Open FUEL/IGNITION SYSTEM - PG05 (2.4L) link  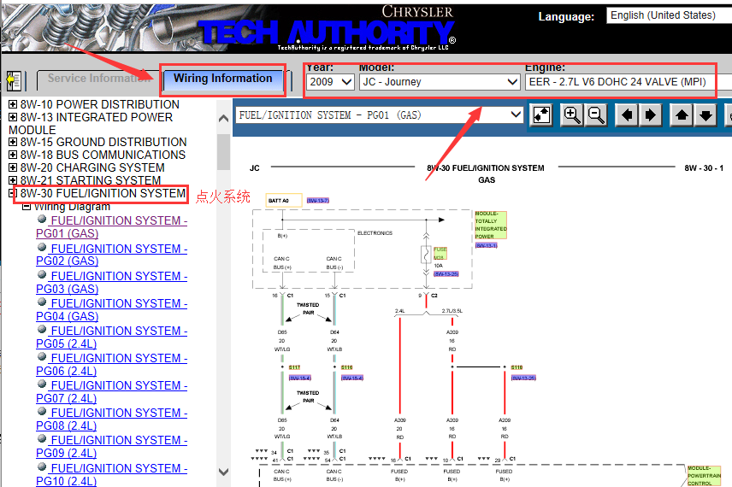(111, 337)
